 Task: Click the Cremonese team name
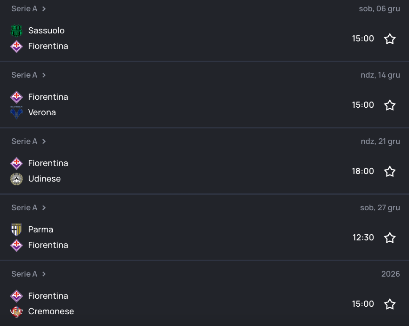click(x=51, y=311)
